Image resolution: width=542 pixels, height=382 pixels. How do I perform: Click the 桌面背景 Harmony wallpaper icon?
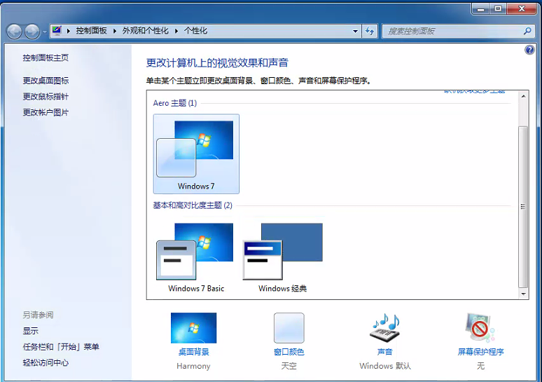[x=193, y=327]
